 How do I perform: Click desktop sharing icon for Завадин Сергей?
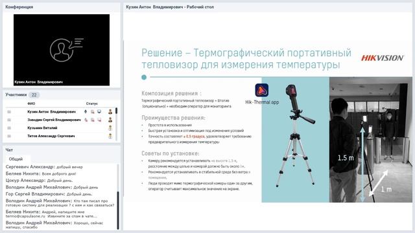[99, 120]
